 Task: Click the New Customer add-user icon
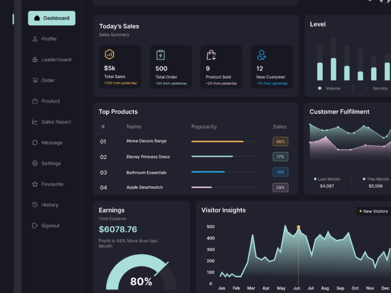click(x=262, y=55)
